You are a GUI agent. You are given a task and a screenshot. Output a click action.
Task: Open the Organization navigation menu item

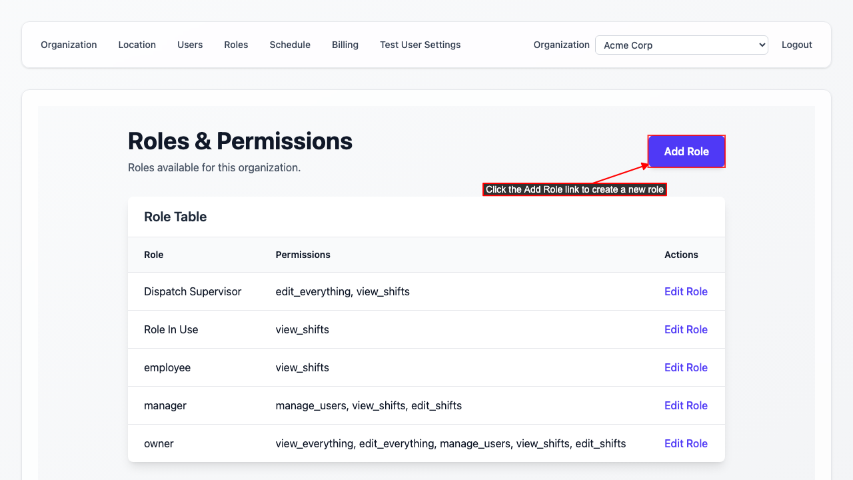tap(69, 45)
